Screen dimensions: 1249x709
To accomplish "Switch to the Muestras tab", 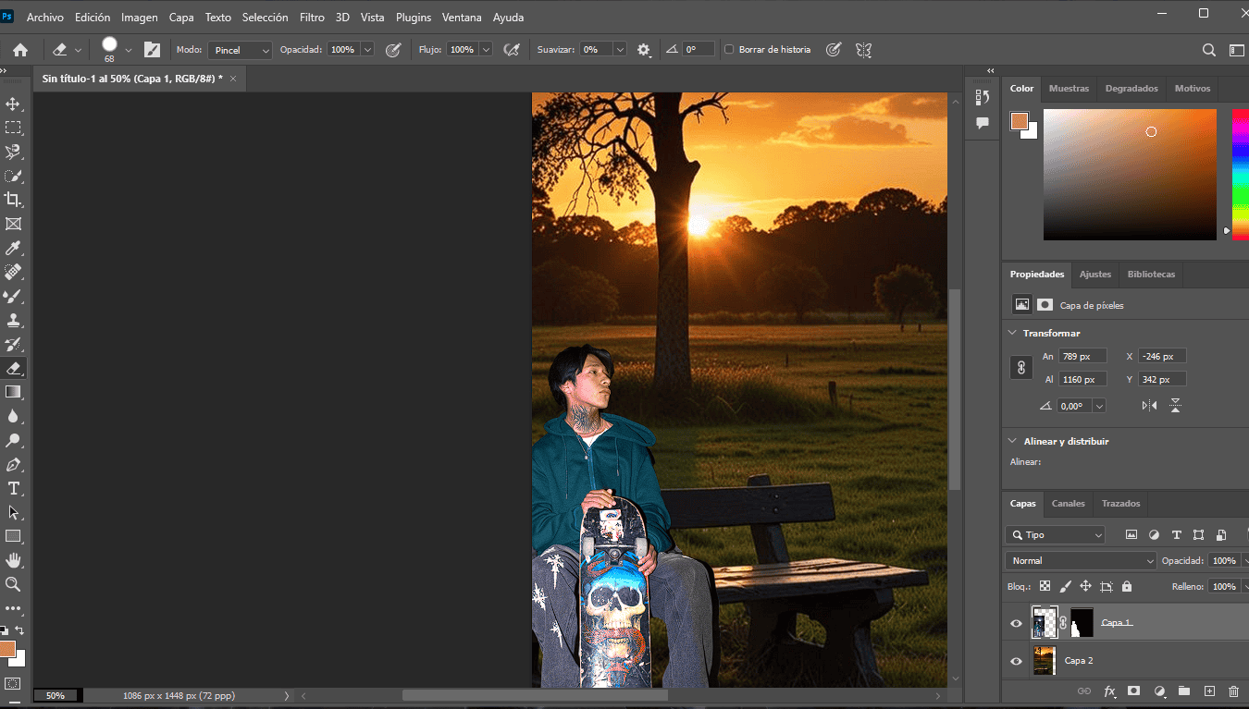I will coord(1069,89).
